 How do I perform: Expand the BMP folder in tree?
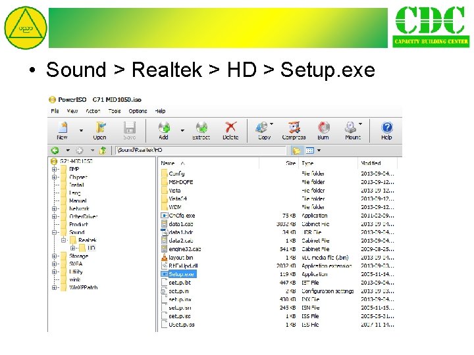click(55, 169)
